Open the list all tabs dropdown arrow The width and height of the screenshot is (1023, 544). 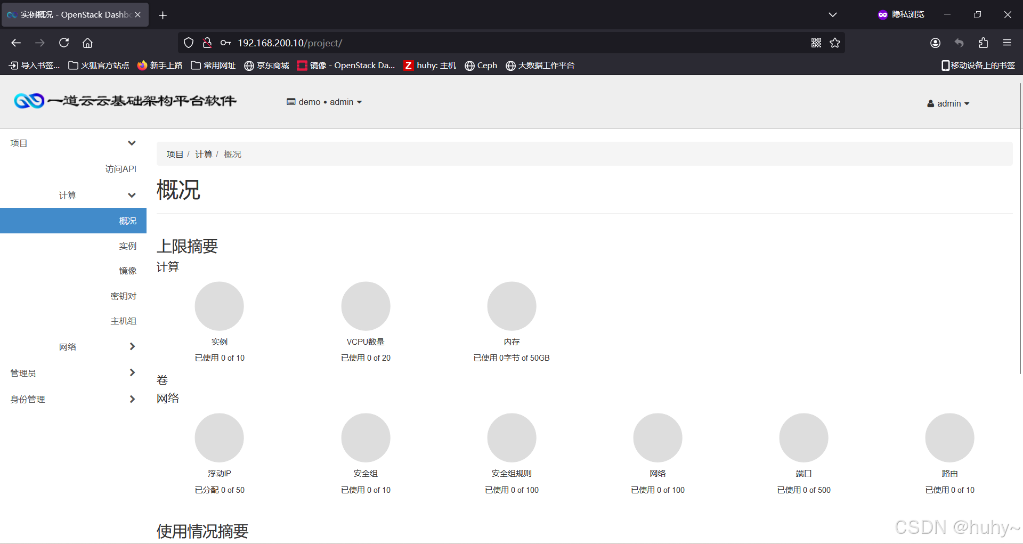click(833, 15)
